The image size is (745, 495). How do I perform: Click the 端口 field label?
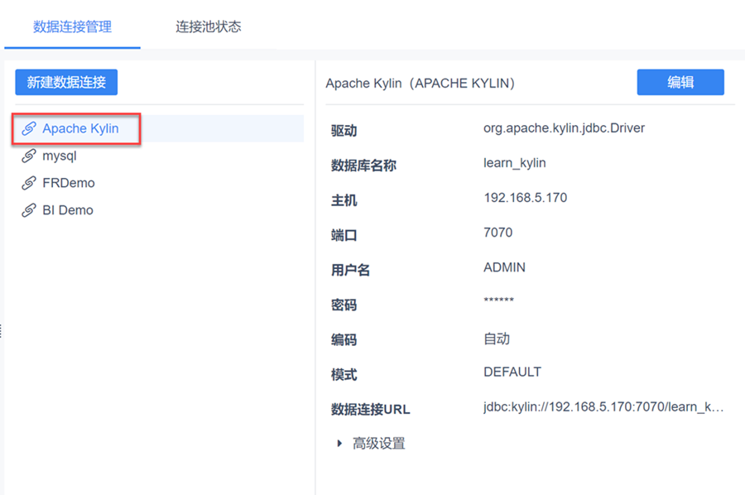[344, 235]
